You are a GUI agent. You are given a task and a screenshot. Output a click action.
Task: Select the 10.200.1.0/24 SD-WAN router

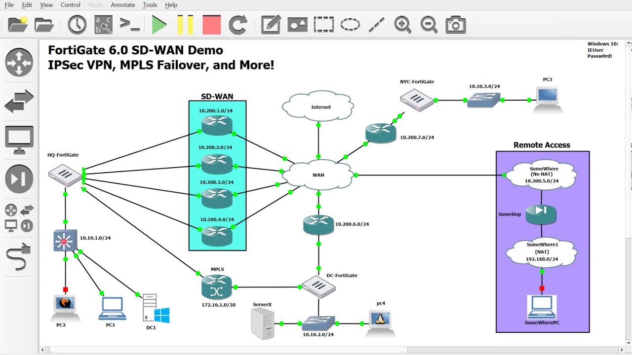(x=217, y=125)
